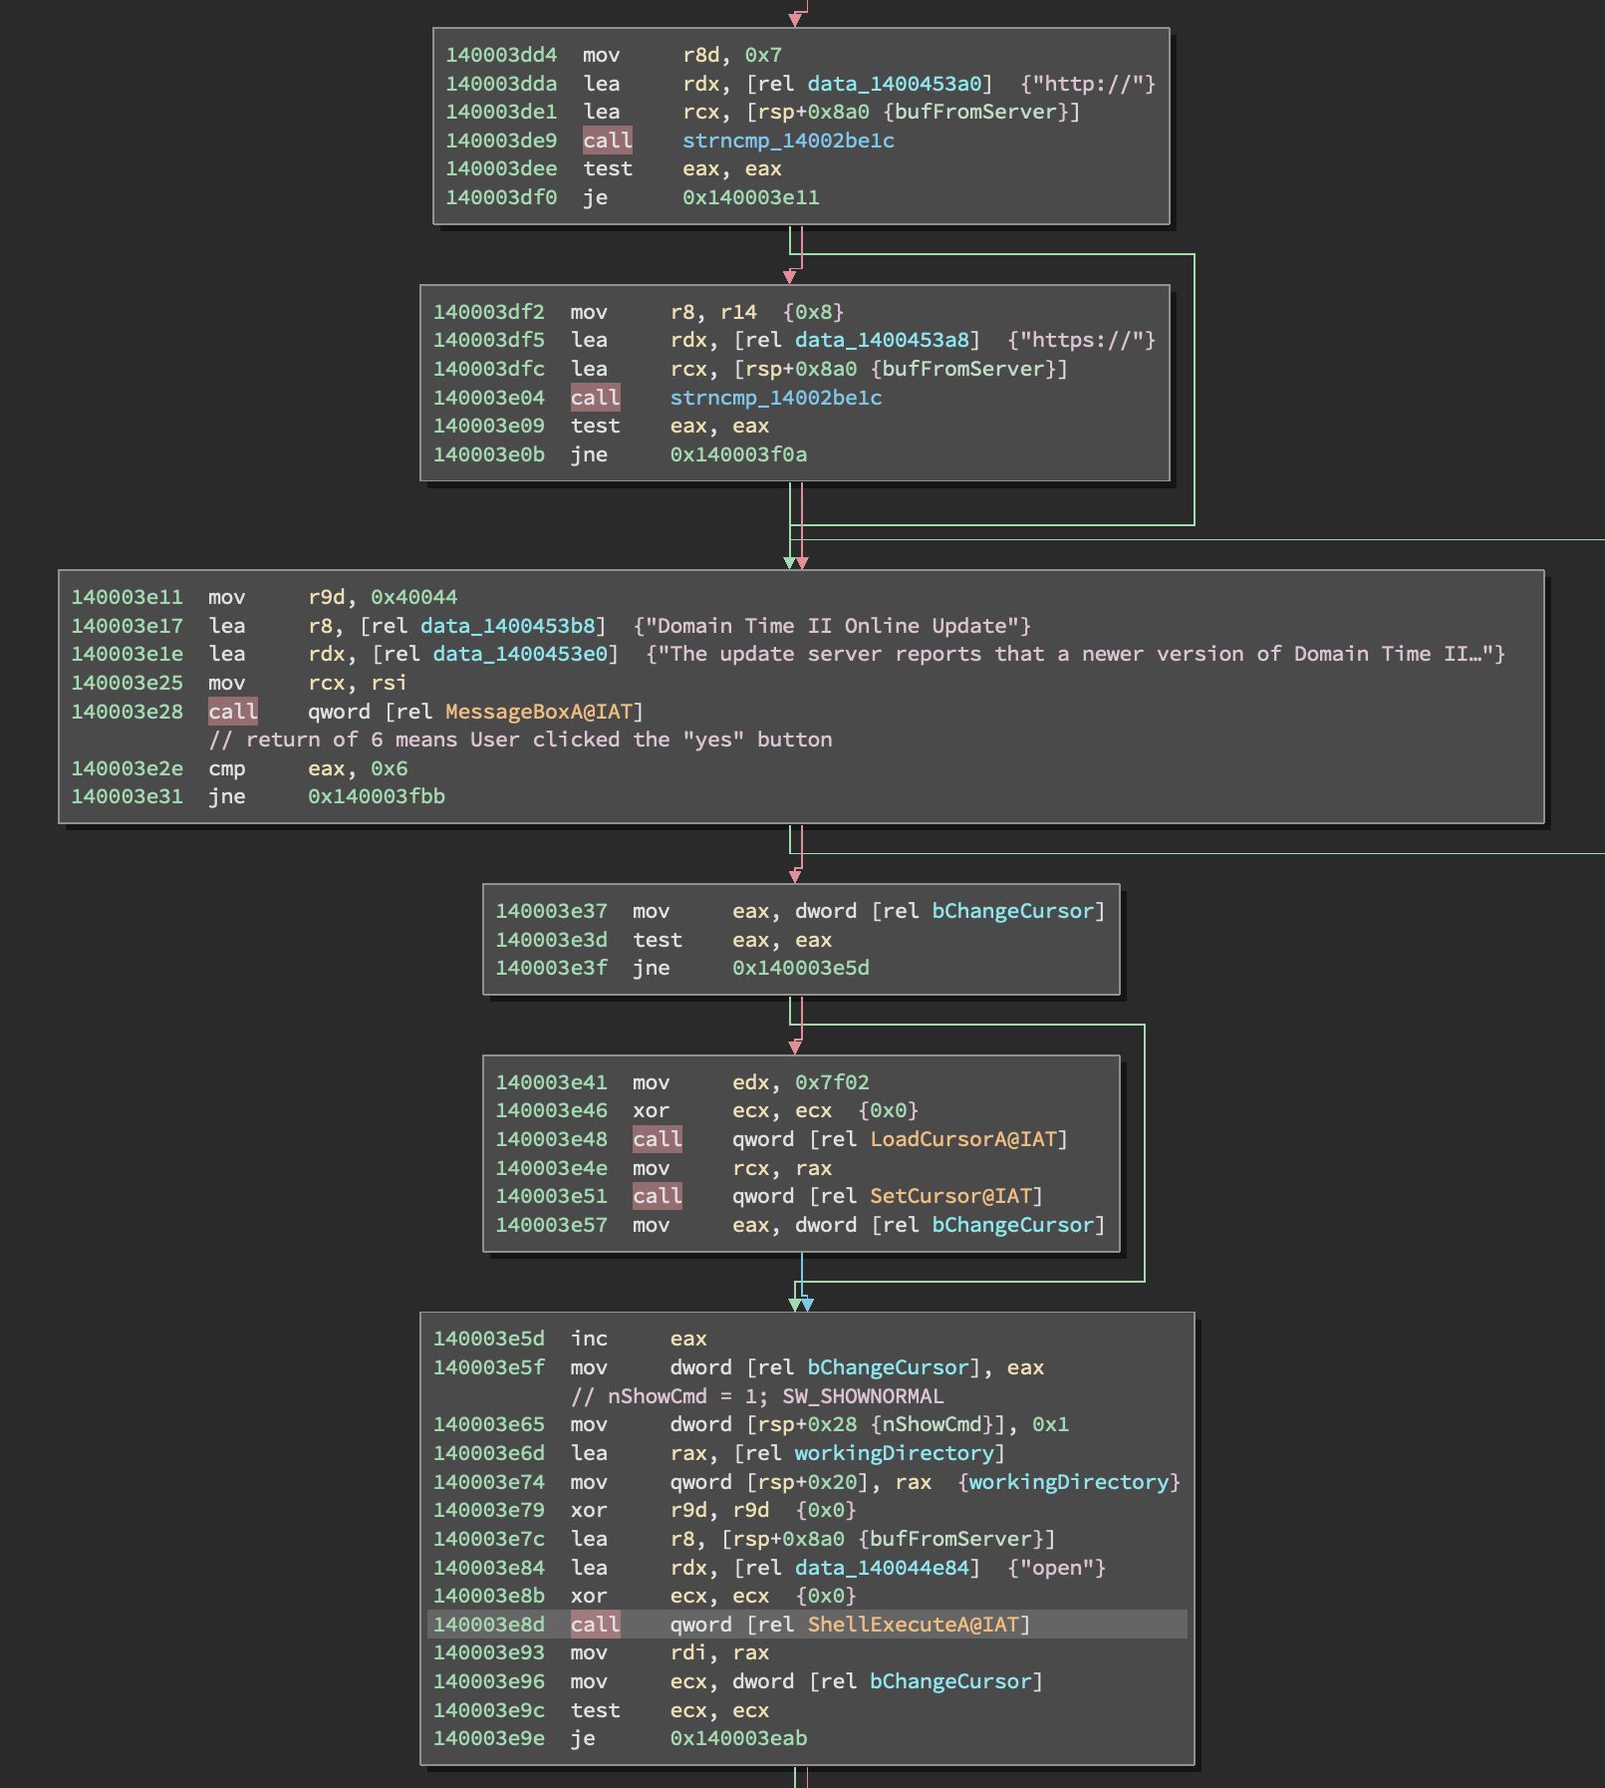
Task: Open strncmp_14002be1c called at 140003e04
Action: [775, 398]
